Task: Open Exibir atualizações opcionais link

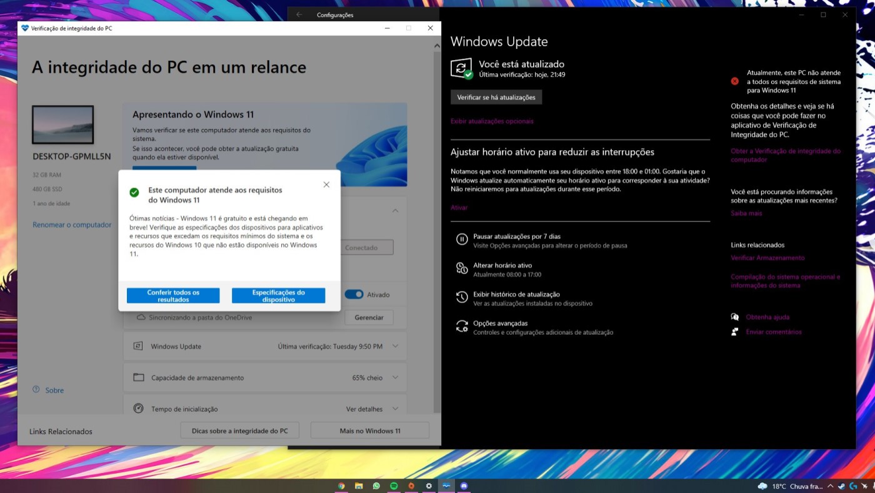Action: coord(492,121)
